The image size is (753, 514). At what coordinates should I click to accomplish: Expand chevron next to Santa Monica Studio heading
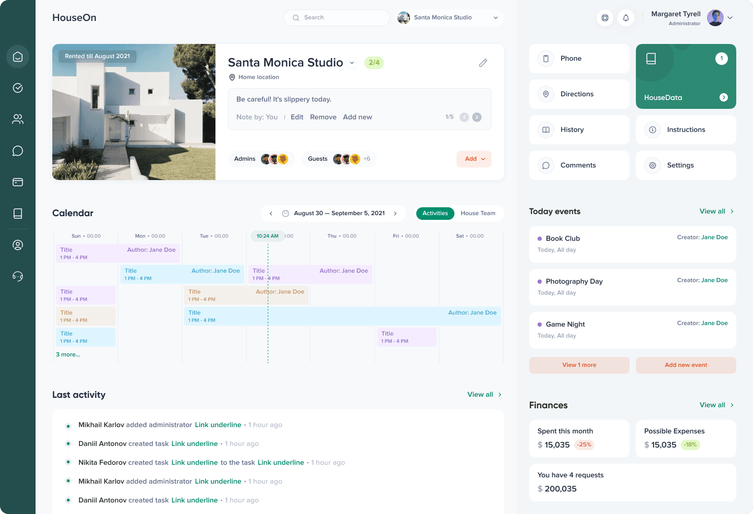click(x=352, y=63)
